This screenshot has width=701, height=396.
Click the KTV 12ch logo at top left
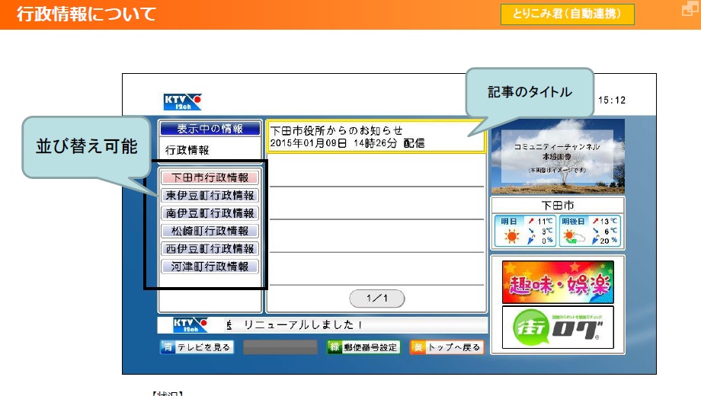click(183, 102)
